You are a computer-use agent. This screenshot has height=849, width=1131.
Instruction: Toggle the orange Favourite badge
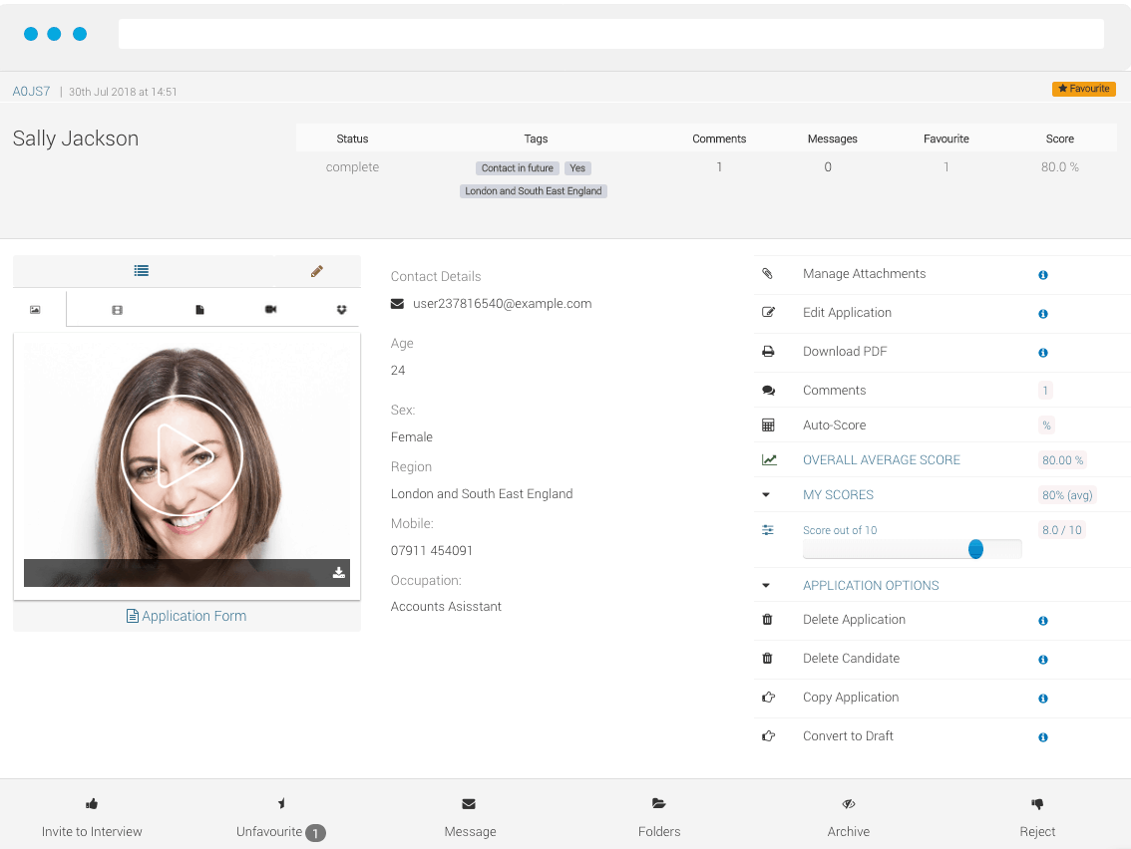(1083, 89)
